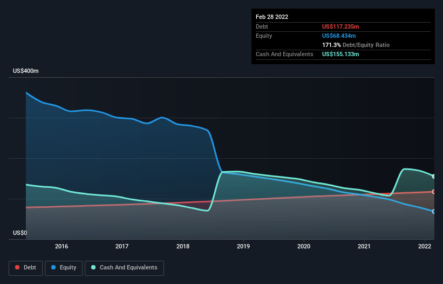Toggle the Cash And Equivalents legend button
Viewport: 443px width, 284px height.
(124, 268)
